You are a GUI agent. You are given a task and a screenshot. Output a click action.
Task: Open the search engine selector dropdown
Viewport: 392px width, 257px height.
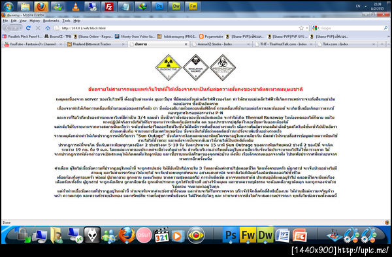[x=316, y=28]
